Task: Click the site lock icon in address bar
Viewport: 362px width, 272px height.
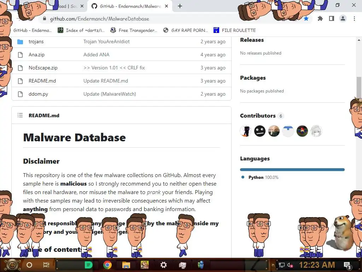Action: (45, 19)
